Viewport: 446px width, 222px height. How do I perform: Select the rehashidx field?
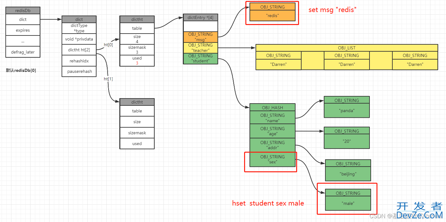coord(79,60)
